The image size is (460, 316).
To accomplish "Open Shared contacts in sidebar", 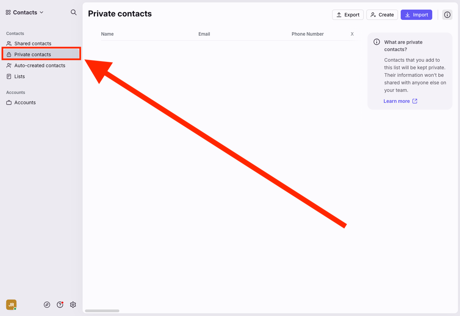I will (33, 44).
